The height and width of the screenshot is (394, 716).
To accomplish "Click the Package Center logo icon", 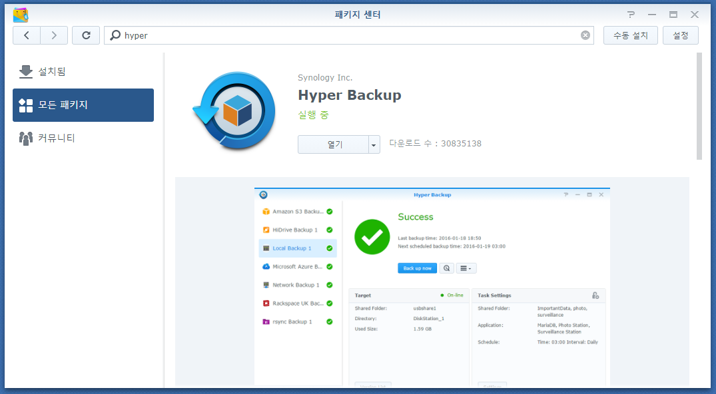I will click(x=21, y=15).
